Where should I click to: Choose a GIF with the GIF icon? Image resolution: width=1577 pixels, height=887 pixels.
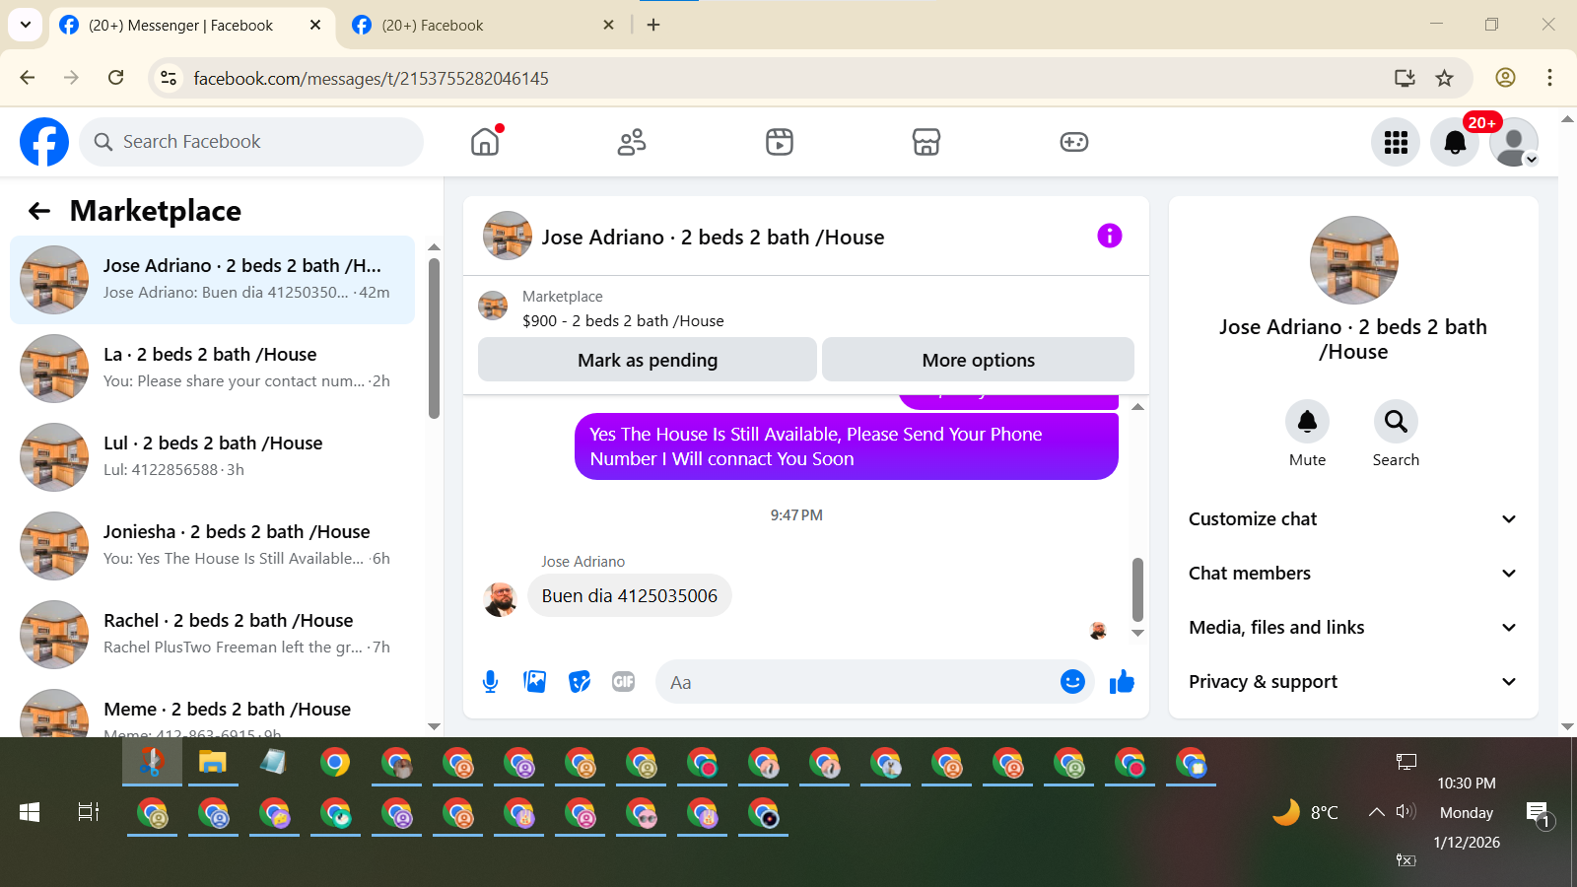[x=623, y=682]
